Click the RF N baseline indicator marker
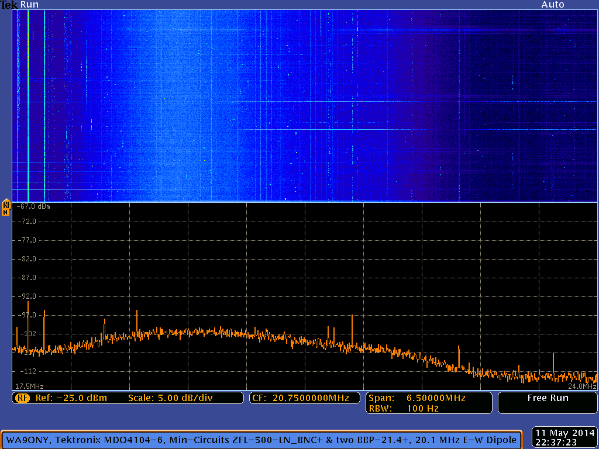 click(6, 208)
